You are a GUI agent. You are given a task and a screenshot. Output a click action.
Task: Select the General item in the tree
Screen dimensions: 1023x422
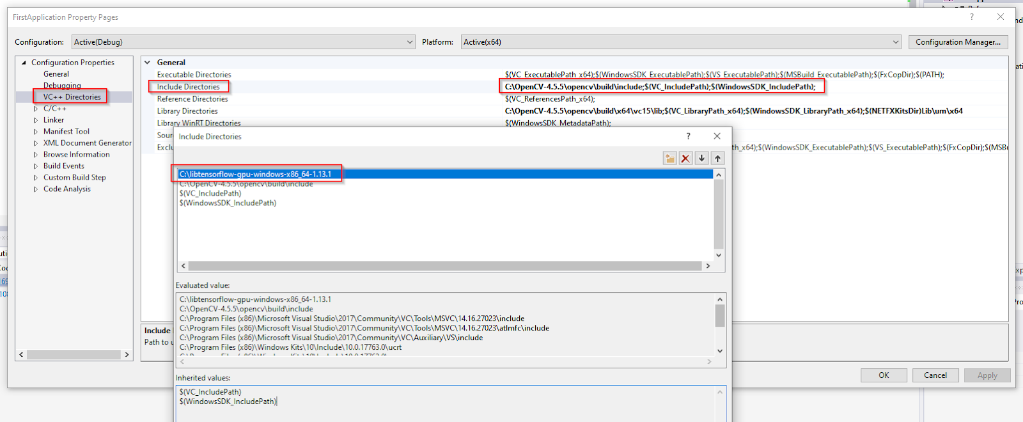point(56,74)
